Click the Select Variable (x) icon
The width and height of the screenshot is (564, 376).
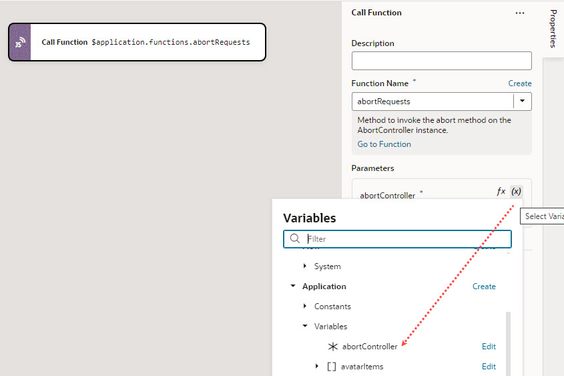(x=516, y=192)
